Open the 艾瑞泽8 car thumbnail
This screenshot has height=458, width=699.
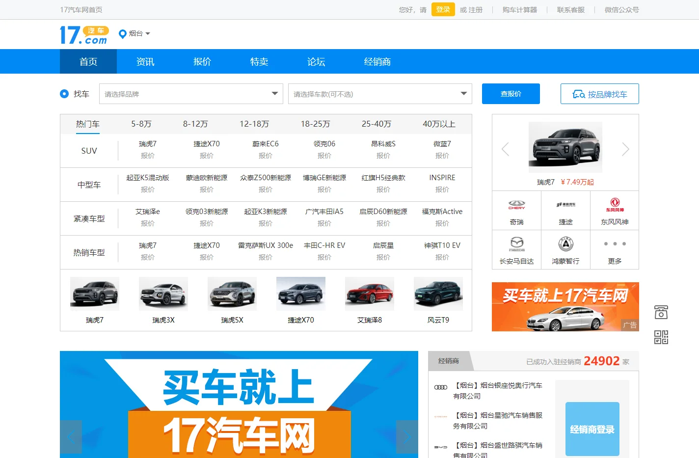(370, 294)
